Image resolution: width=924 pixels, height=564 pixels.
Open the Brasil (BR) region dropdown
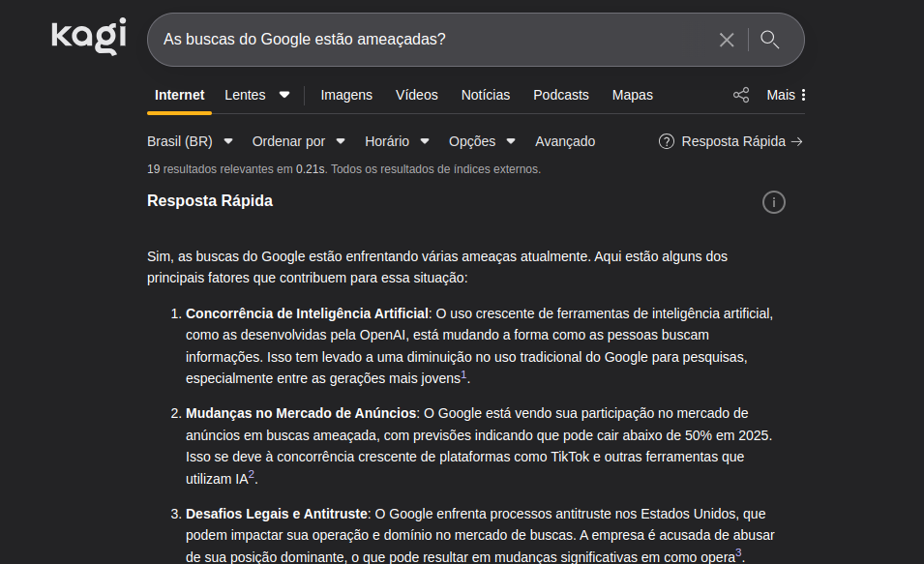coord(190,141)
